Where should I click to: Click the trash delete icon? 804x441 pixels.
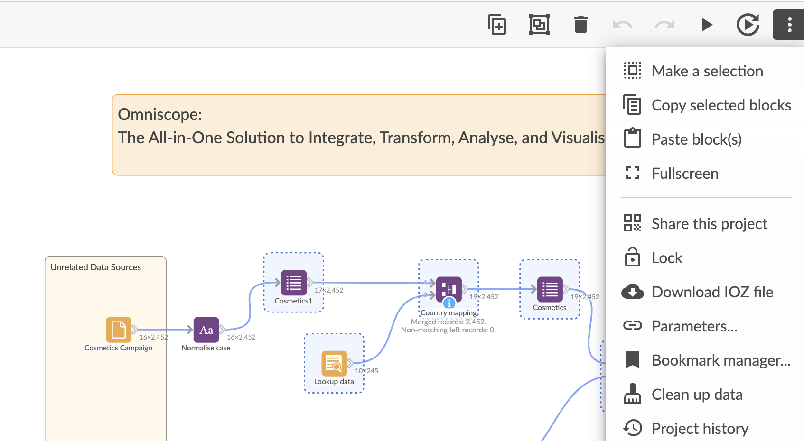tap(581, 25)
